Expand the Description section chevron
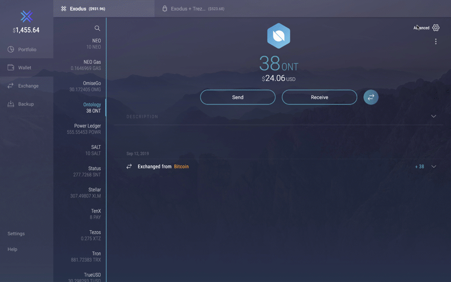451x282 pixels. point(433,116)
